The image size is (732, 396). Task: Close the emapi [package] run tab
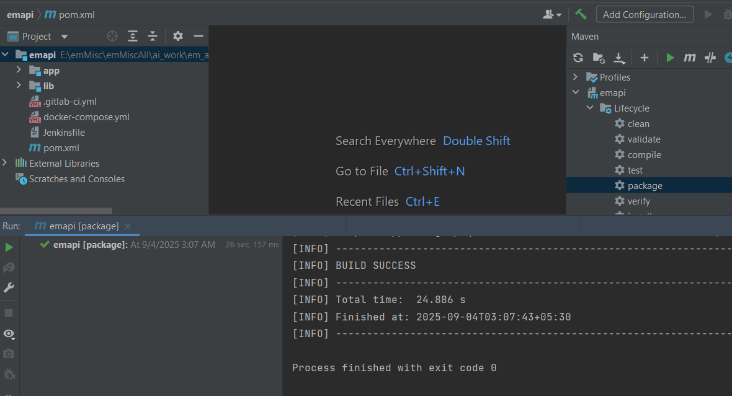click(x=128, y=226)
